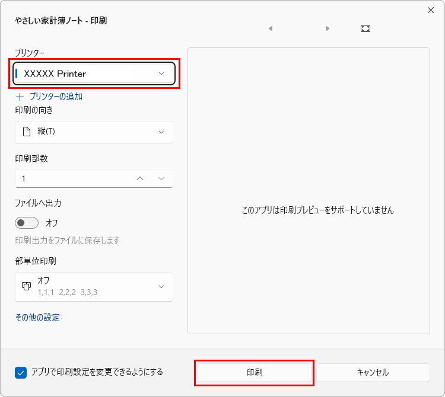This screenshot has height=397, width=445.
Task: Go to previous preview page arrow
Action: pyautogui.click(x=271, y=28)
